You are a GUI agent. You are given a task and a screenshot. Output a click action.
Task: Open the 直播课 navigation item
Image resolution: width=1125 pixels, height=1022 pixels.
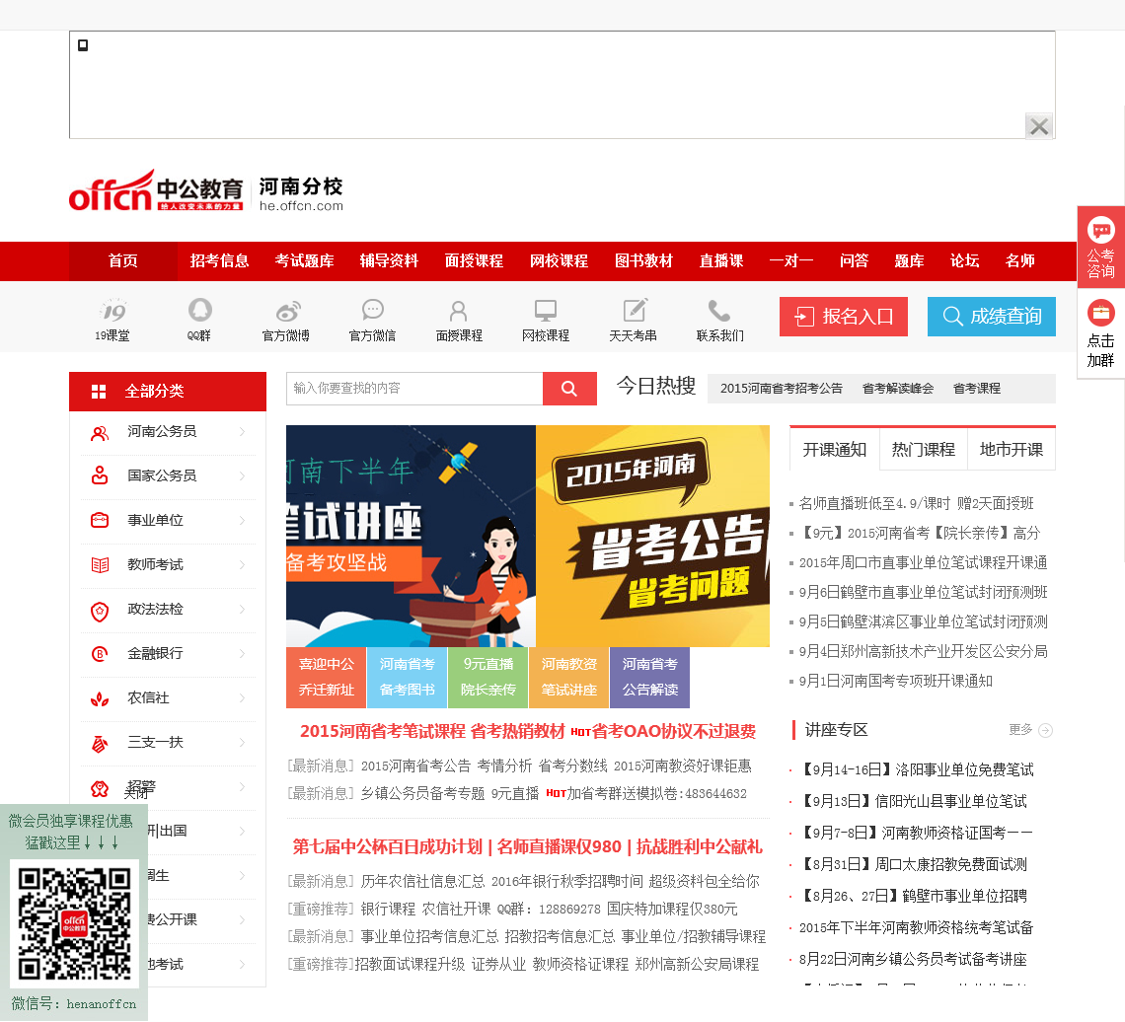coord(721,261)
